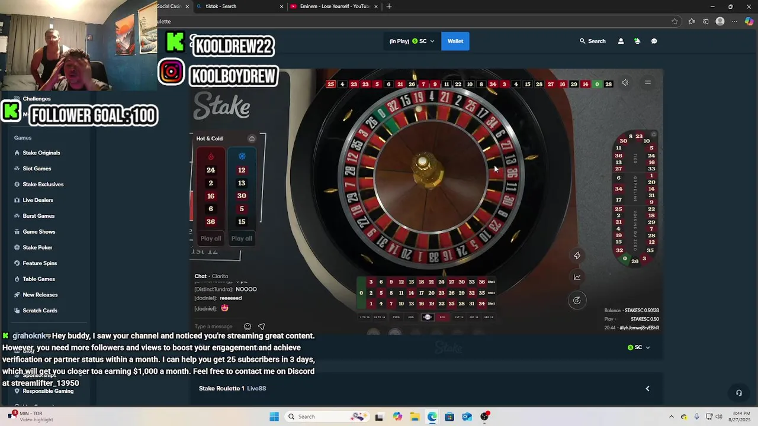Open the (In Play) SC currency dropdown
Screen dimensions: 758x426
(x=412, y=41)
